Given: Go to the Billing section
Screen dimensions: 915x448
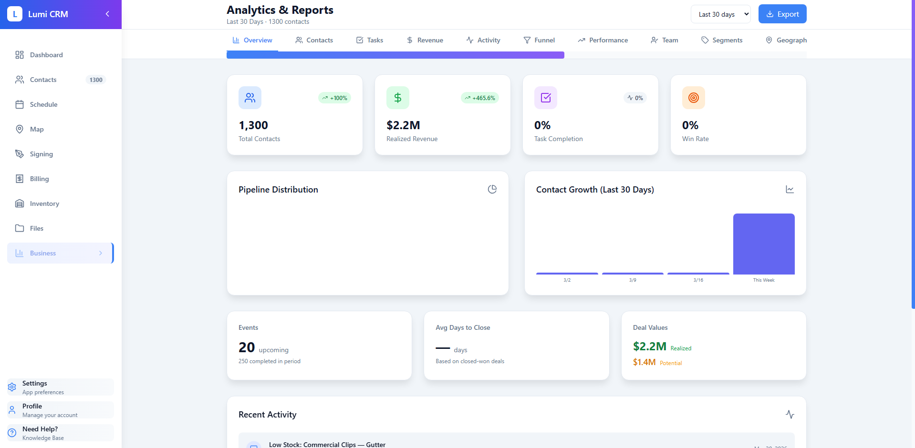Looking at the screenshot, I should [40, 179].
